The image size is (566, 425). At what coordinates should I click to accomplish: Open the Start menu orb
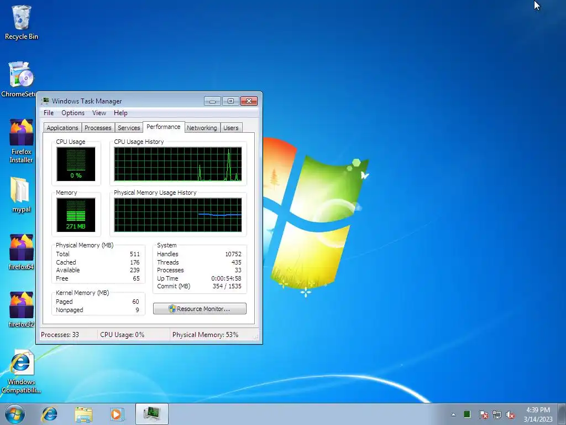[15, 414]
